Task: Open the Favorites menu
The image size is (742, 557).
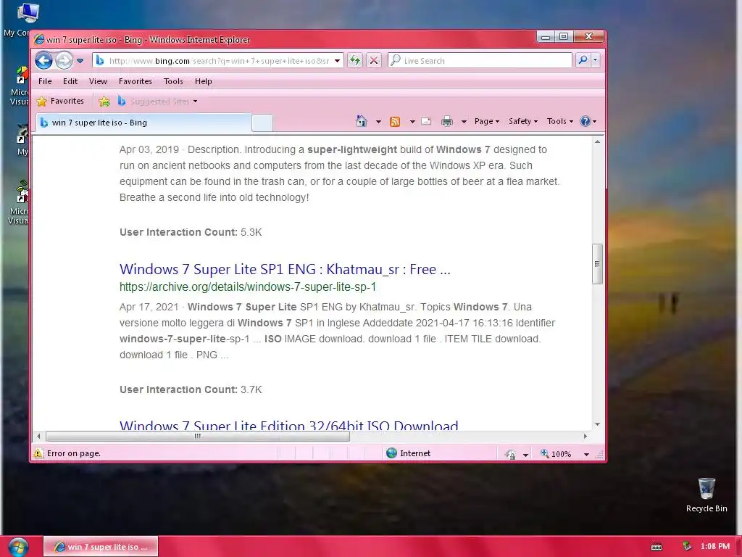Action: pos(136,81)
